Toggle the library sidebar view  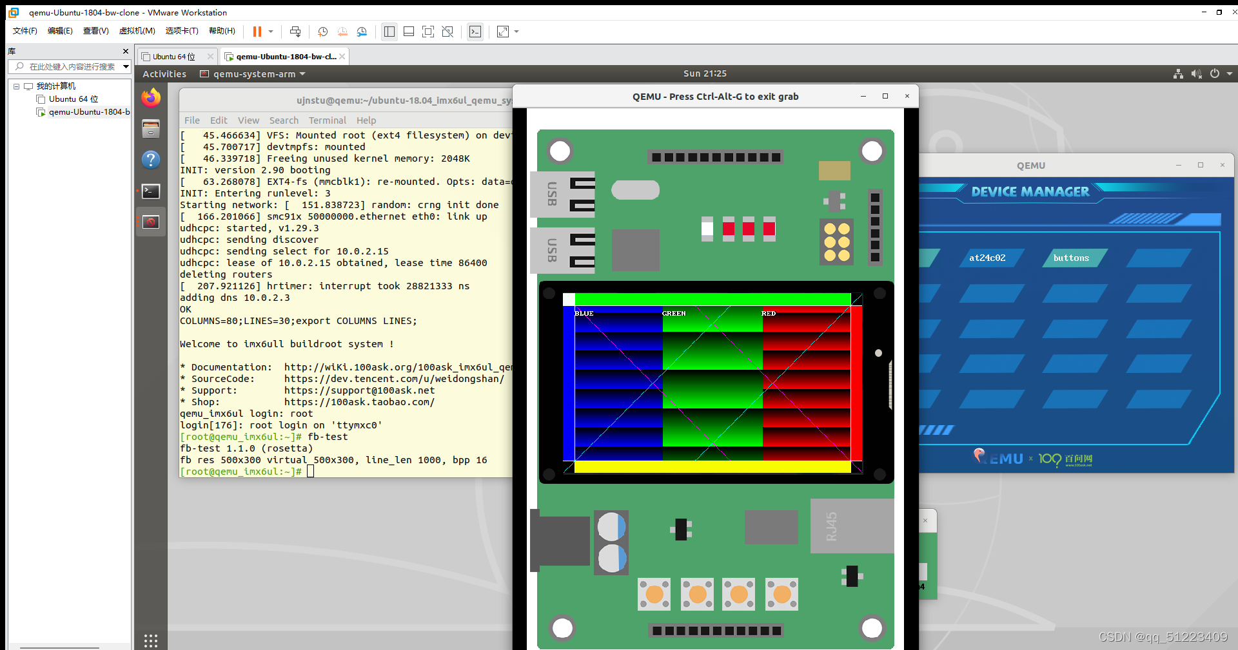(x=389, y=32)
